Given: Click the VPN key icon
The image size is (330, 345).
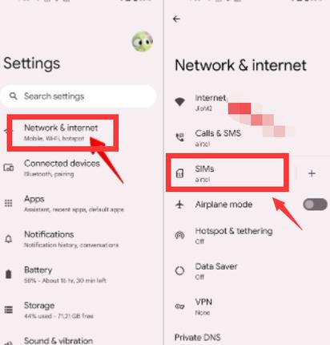Looking at the screenshot, I should coord(179,306).
